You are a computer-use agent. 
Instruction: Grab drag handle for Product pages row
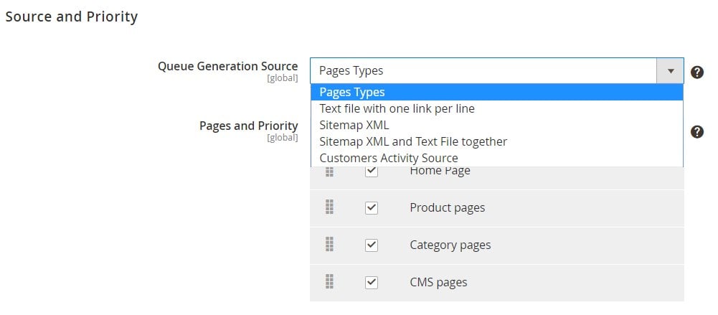click(x=329, y=207)
